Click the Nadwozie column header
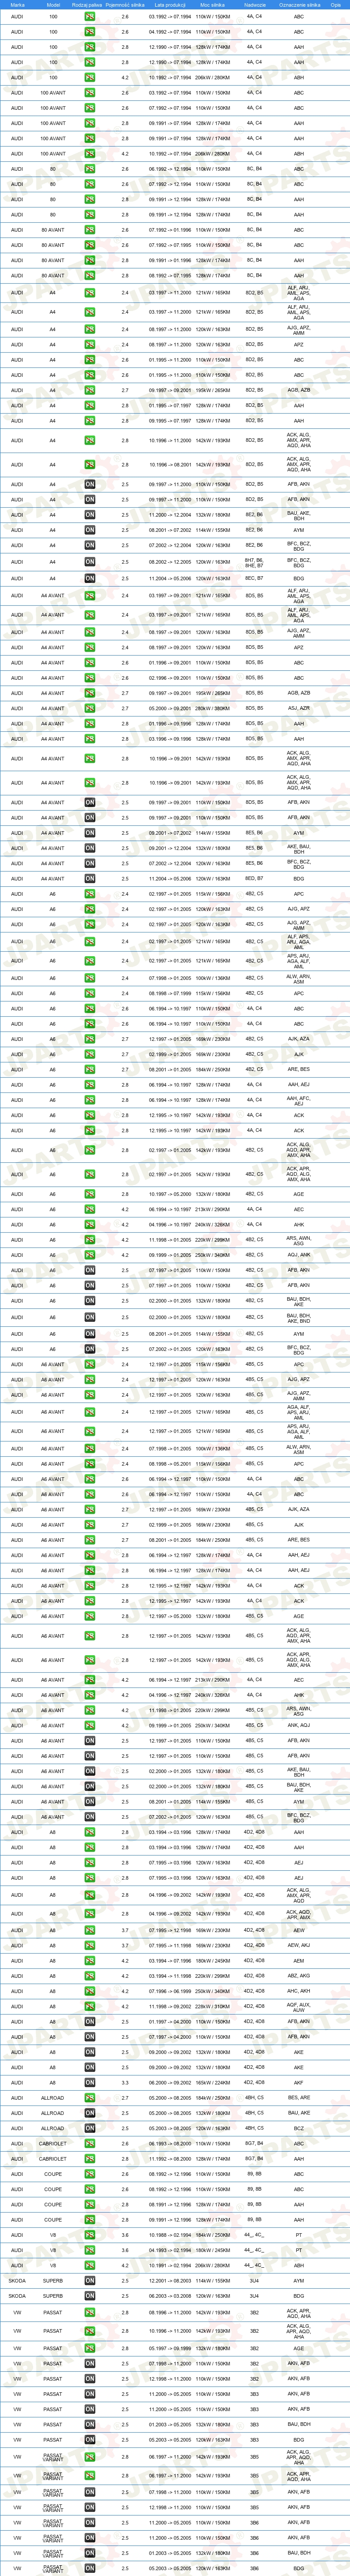The image size is (350, 2576). coord(254,5)
